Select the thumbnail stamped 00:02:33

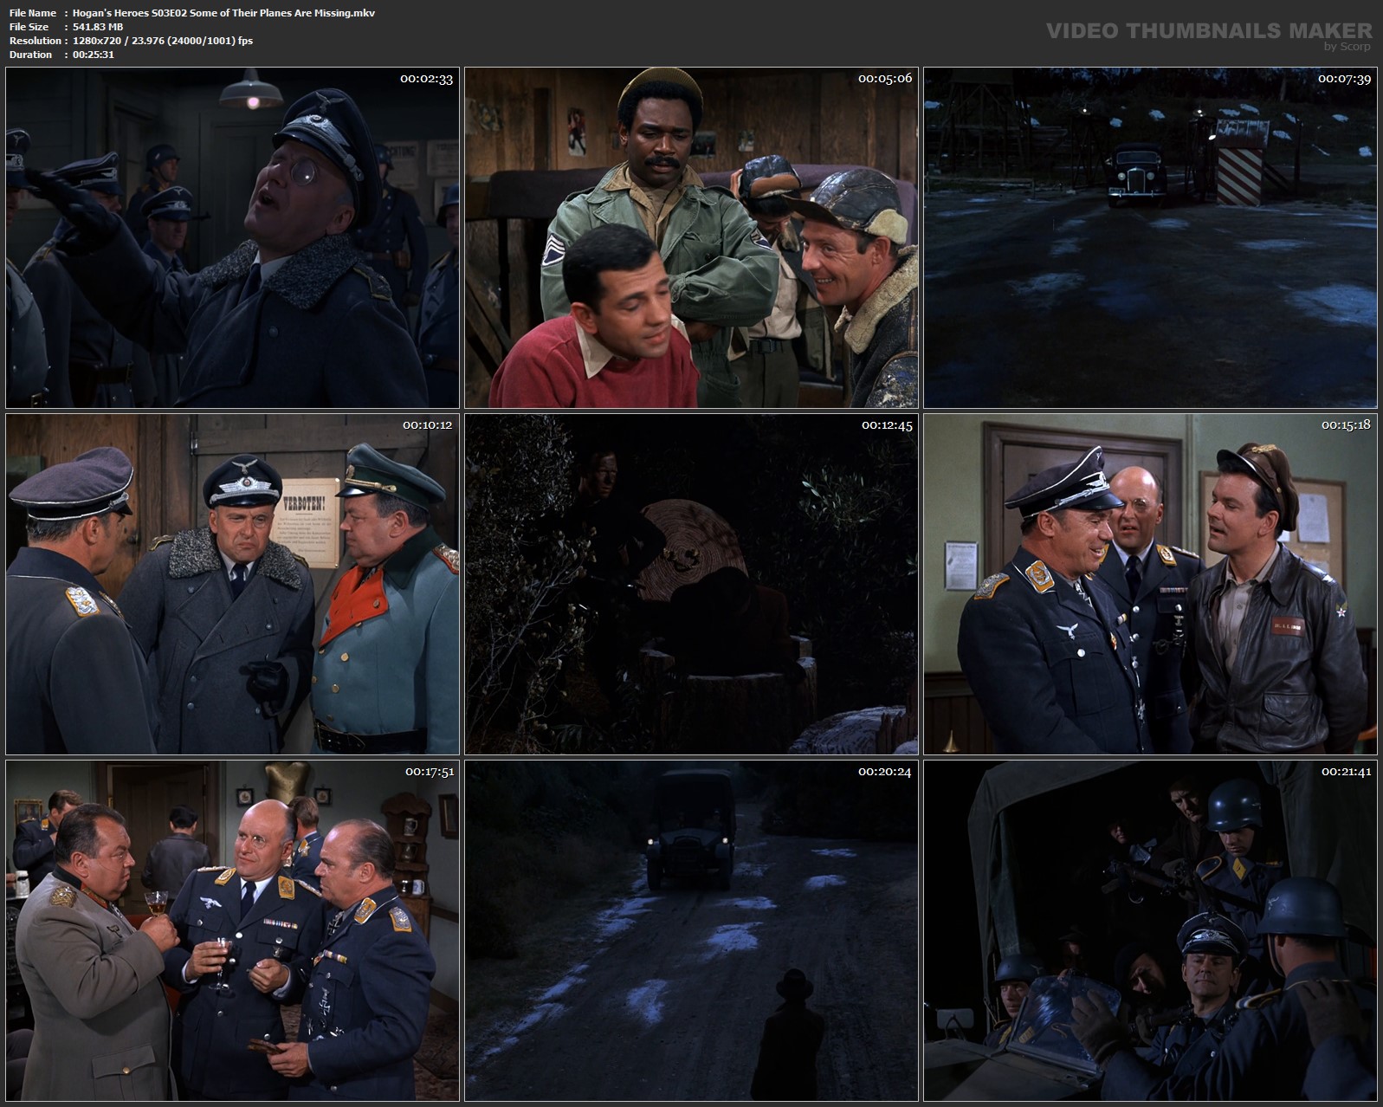(x=232, y=237)
